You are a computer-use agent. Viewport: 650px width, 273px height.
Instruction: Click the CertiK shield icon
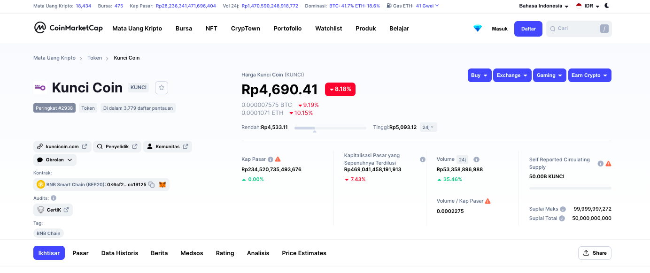[41, 210]
